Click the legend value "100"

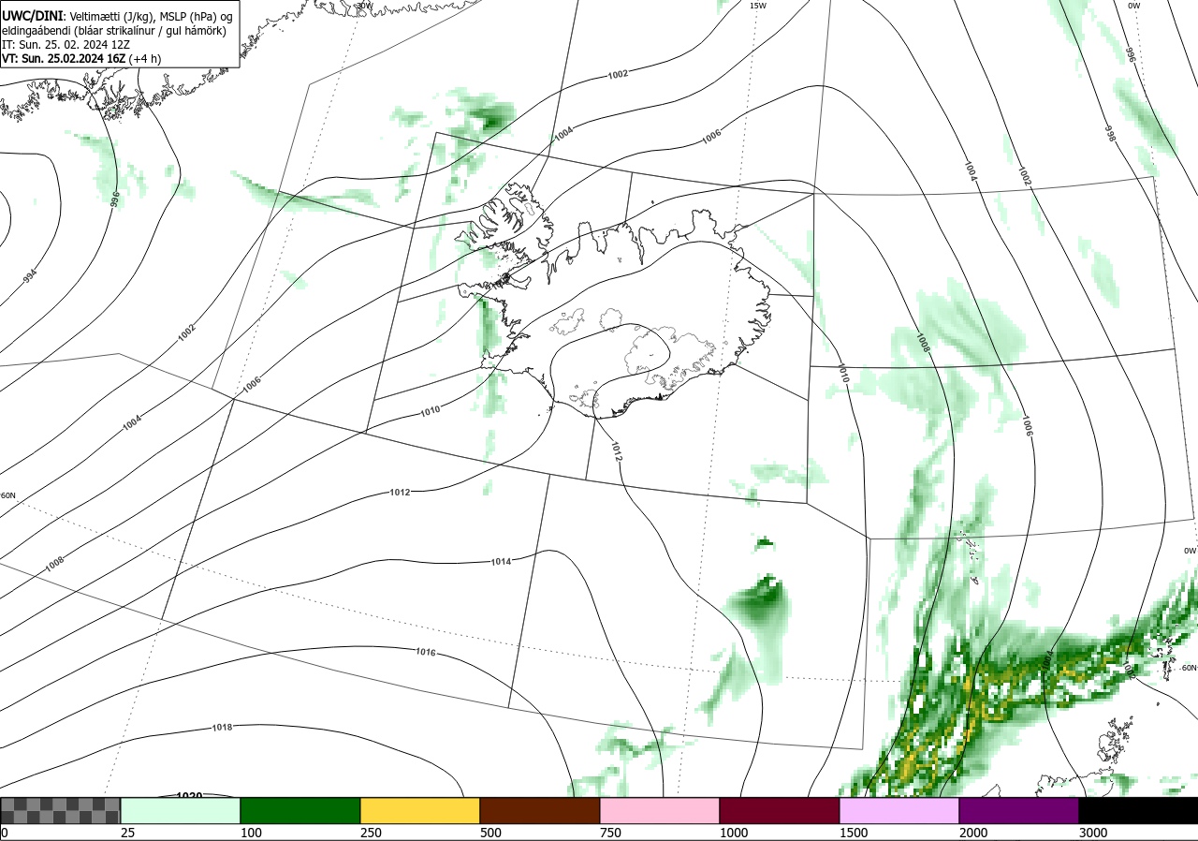(x=251, y=833)
